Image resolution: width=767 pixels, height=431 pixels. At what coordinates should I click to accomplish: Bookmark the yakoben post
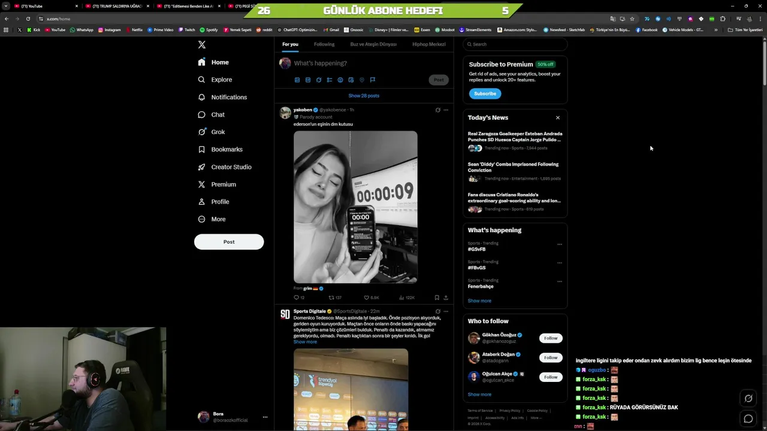pos(437,298)
